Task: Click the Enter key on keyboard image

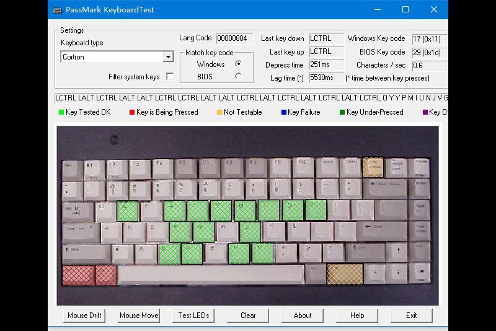Action: click(x=381, y=232)
